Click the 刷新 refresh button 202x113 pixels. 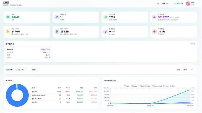tap(34, 70)
